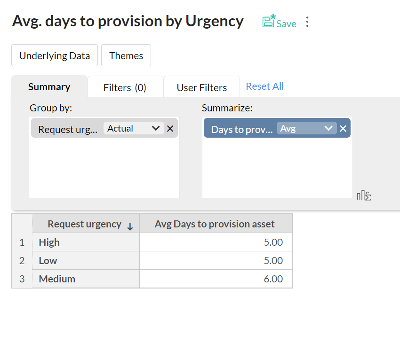
Task: Click the summary totals chart icon
Action: coord(364,195)
